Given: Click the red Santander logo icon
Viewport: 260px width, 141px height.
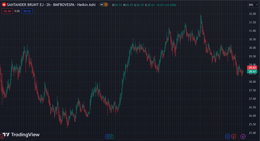Looking at the screenshot, I should tap(4, 5).
